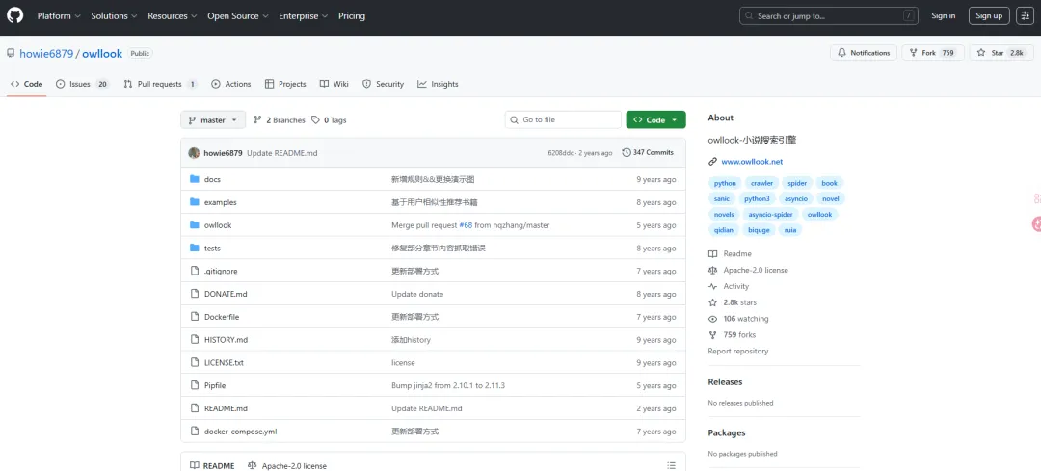View the 2.8k stars link
The image size is (1041, 471).
733,302
